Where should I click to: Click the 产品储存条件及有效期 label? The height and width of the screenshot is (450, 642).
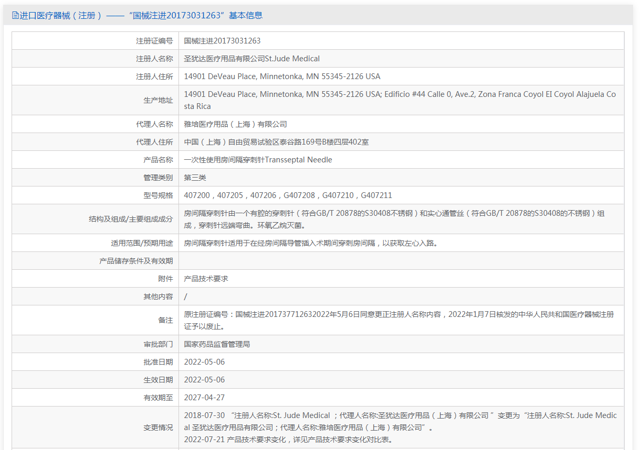click(x=136, y=261)
